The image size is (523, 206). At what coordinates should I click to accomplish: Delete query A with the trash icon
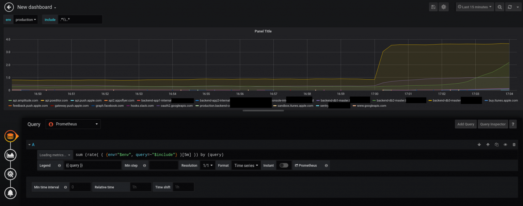(x=514, y=144)
